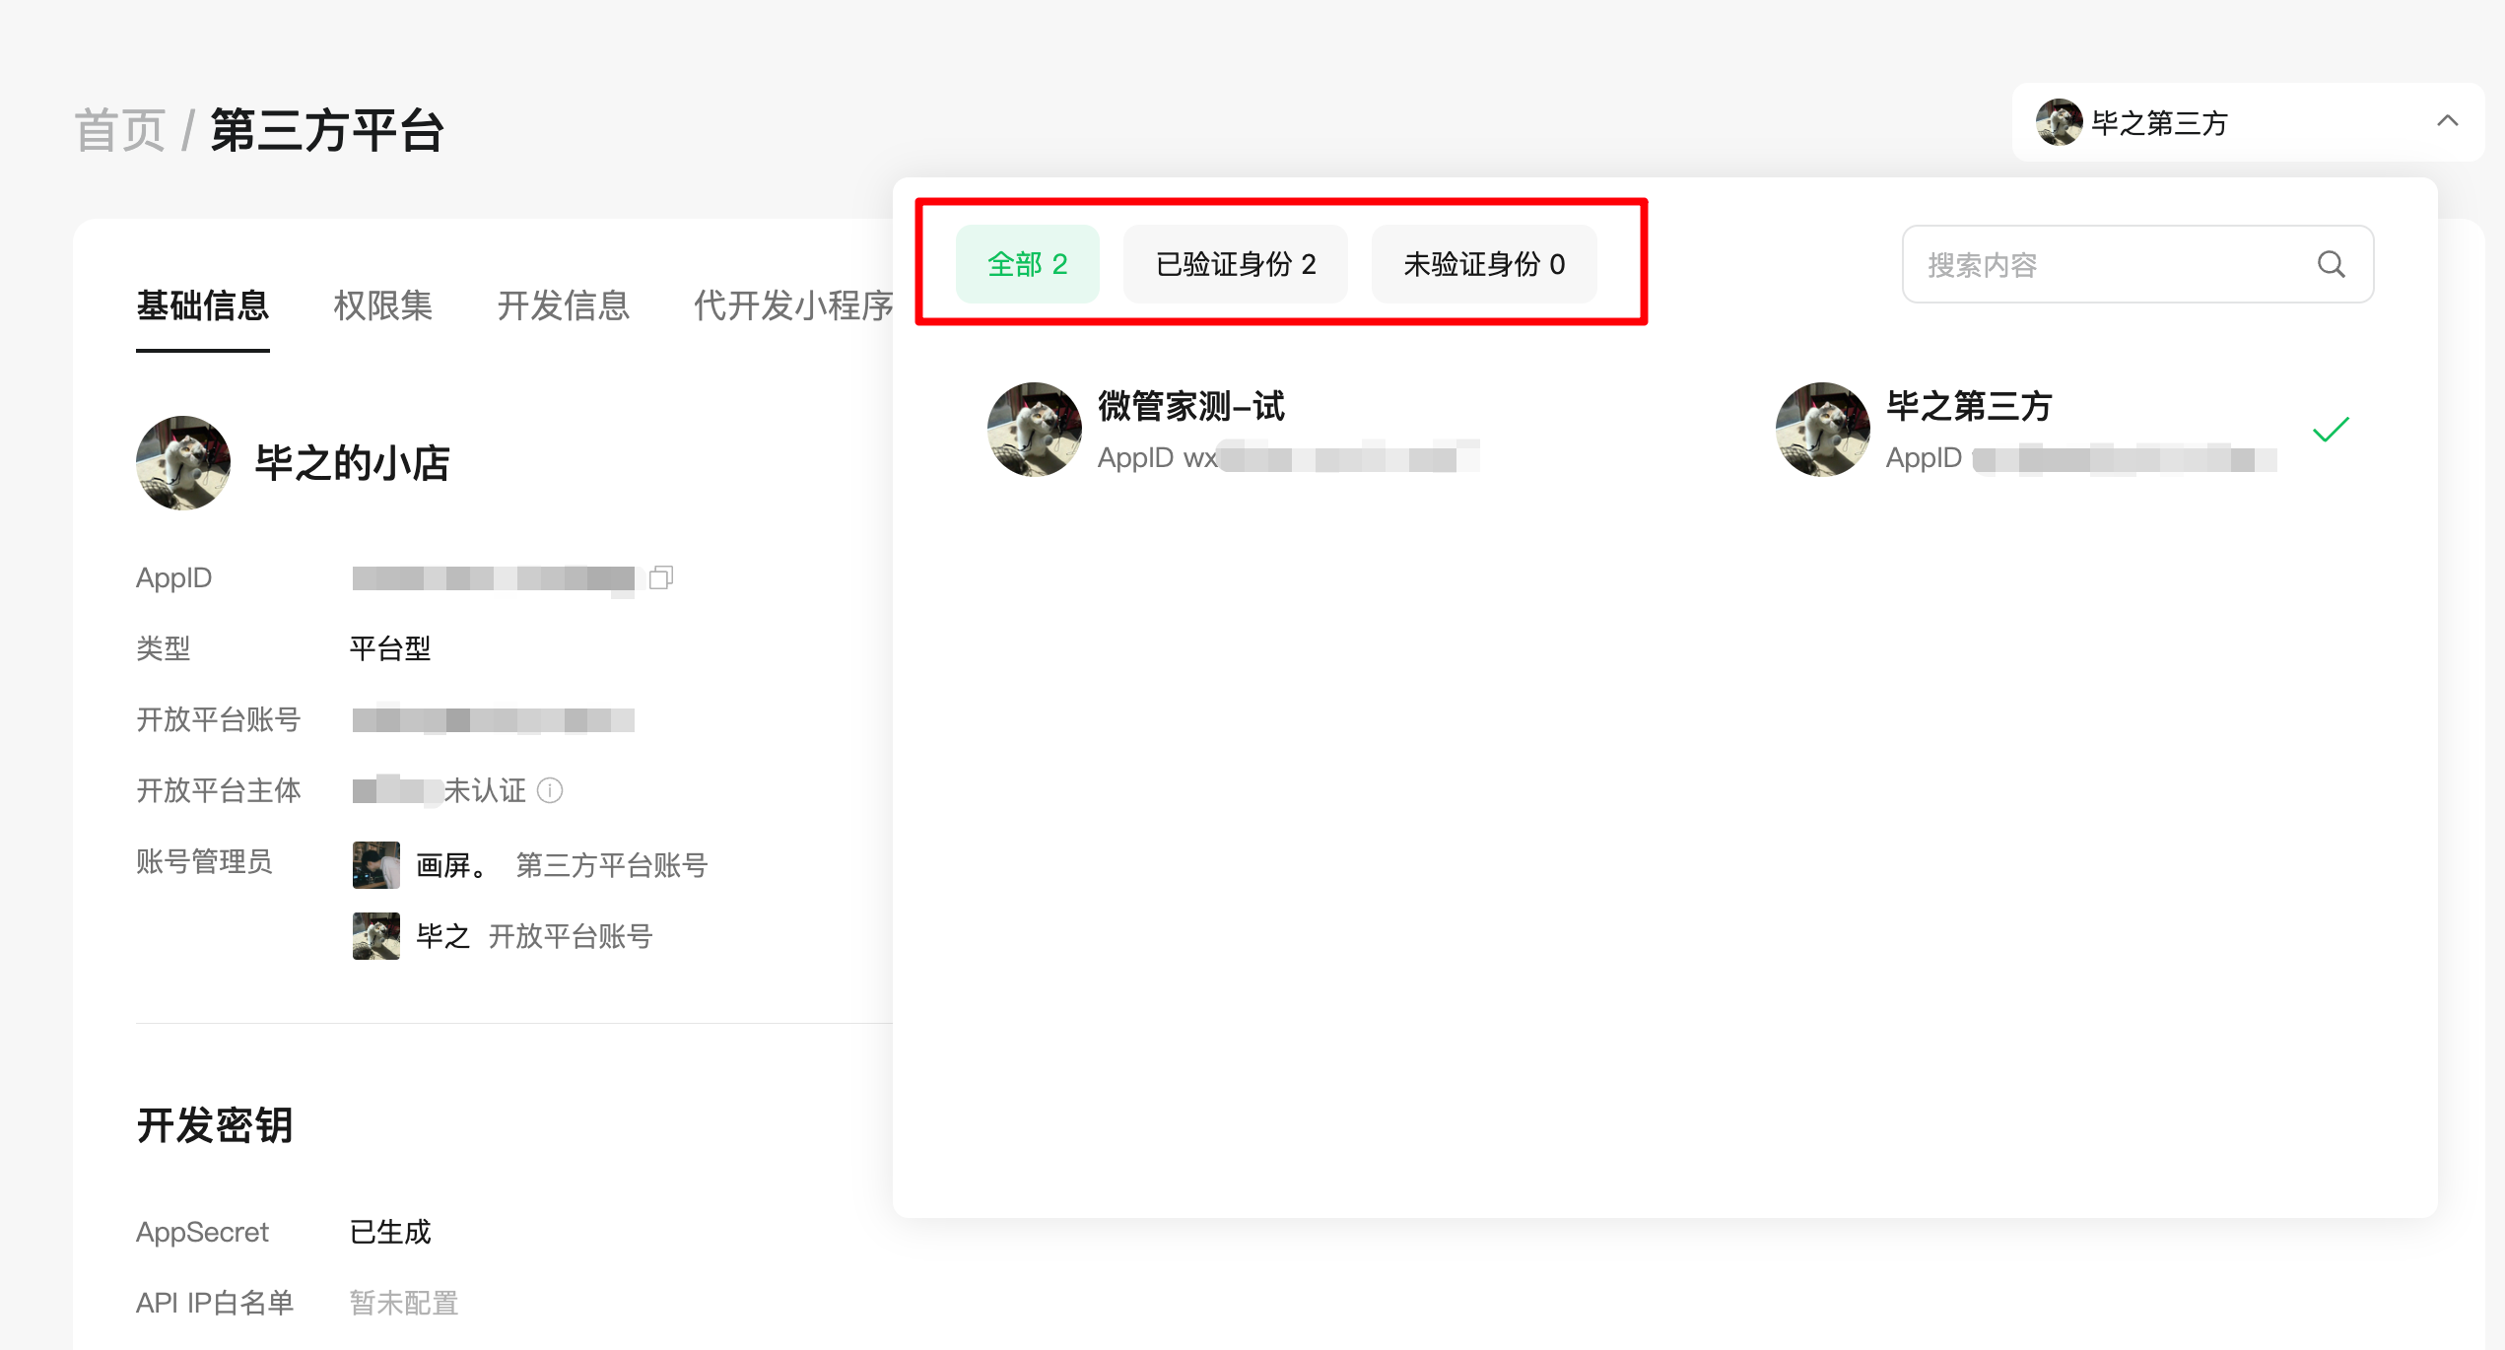
Task: Go to the 首页 breadcrumb link
Action: [x=120, y=130]
